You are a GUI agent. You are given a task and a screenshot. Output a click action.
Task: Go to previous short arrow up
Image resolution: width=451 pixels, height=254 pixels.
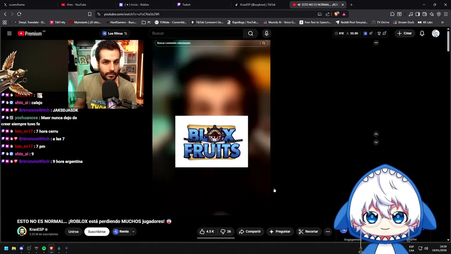(x=376, y=134)
